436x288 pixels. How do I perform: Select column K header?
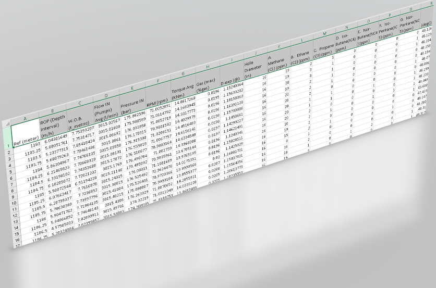(x=279, y=47)
